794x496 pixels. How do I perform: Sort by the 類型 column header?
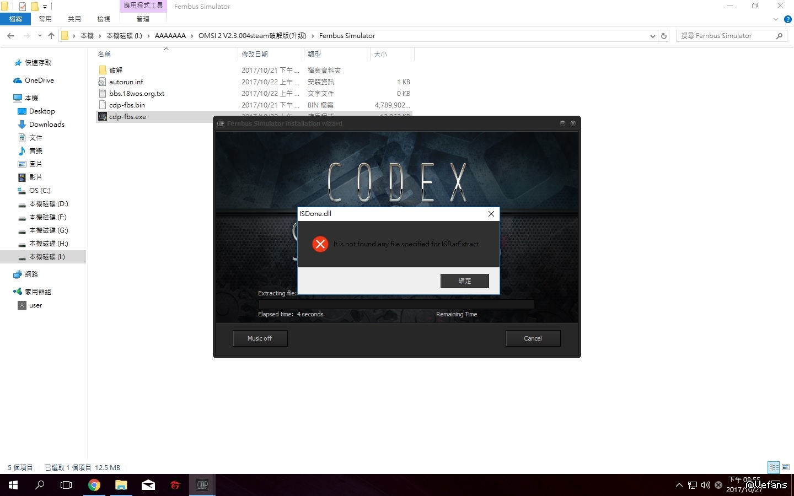314,55
